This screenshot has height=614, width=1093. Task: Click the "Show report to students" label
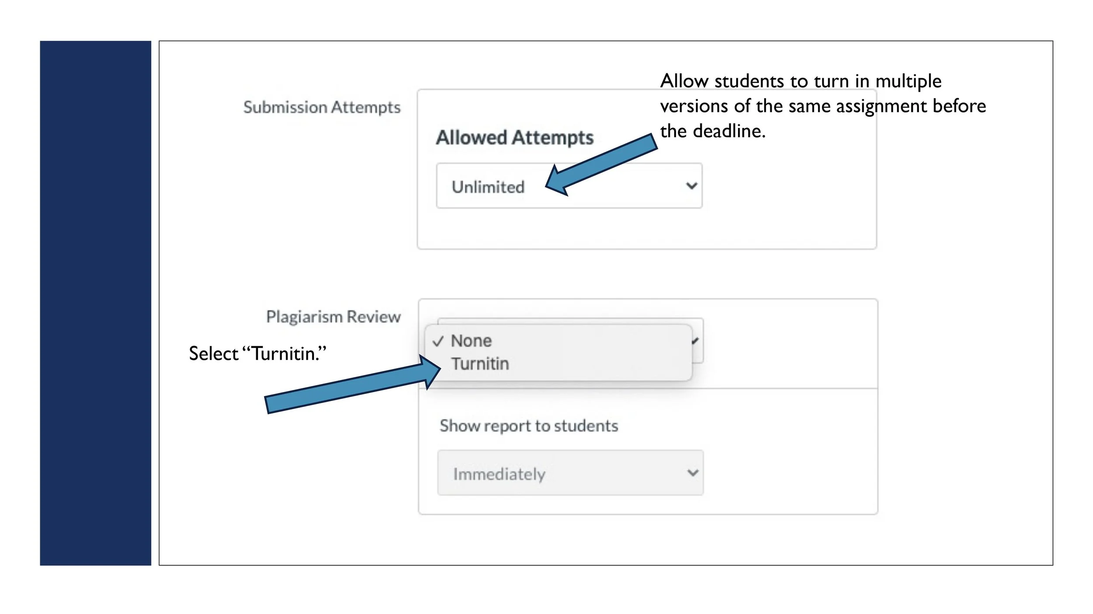[529, 426]
